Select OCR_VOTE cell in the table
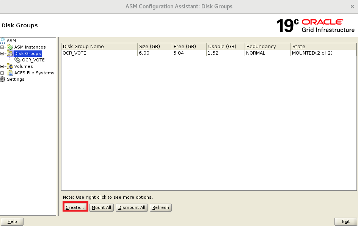358x226 pixels. pos(99,53)
